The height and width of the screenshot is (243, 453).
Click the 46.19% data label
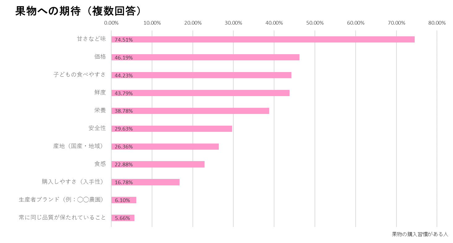pyautogui.click(x=124, y=58)
